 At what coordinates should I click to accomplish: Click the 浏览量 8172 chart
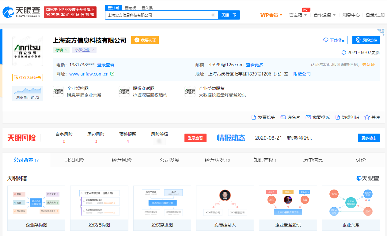pyautogui.click(x=28, y=94)
